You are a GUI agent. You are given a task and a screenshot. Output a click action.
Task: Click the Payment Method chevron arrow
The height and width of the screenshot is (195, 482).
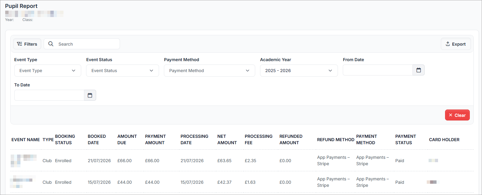coord(248,71)
